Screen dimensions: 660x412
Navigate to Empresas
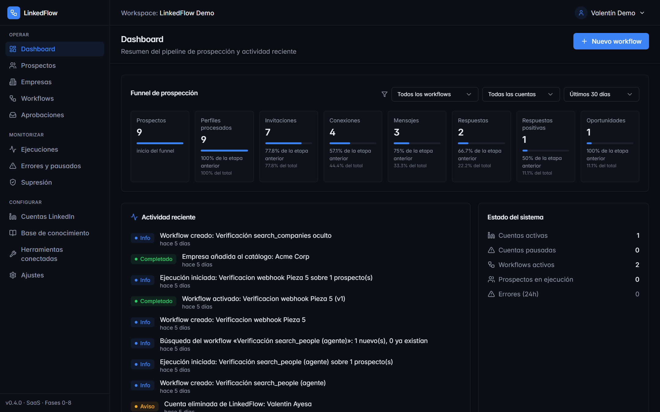[55, 82]
